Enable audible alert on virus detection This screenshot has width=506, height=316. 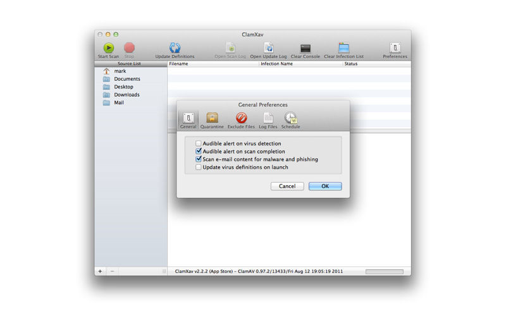coord(198,143)
